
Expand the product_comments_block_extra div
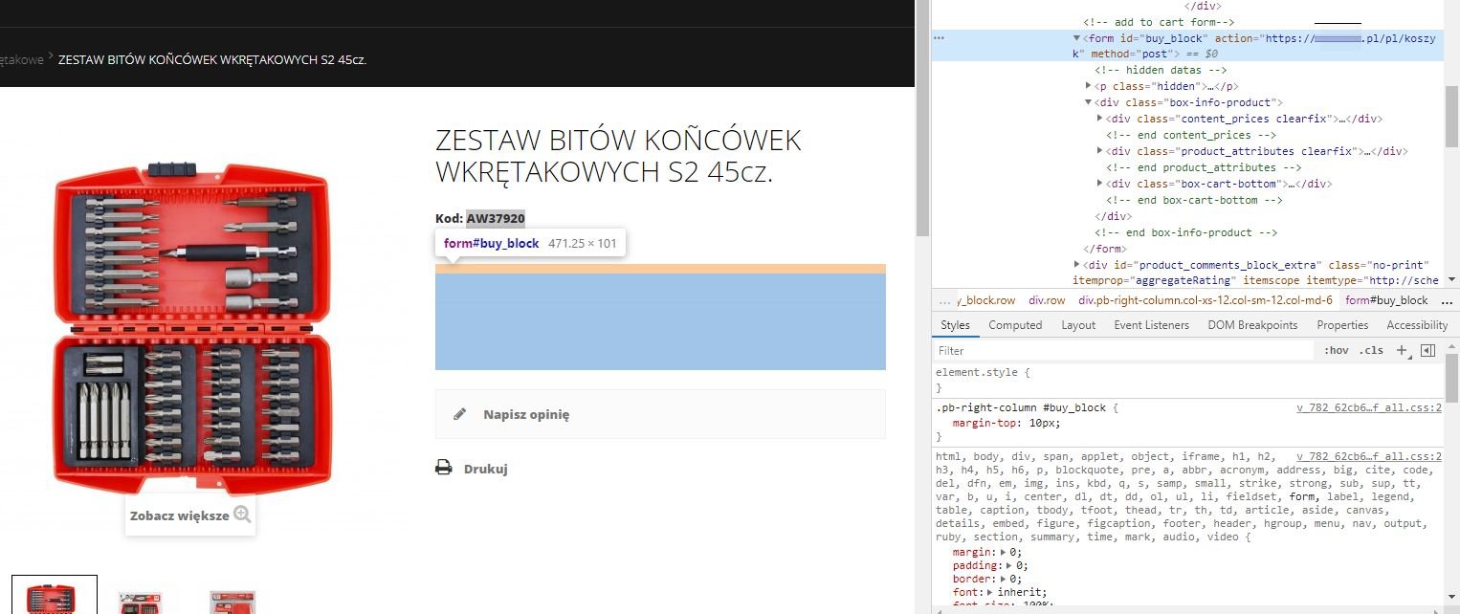1077,265
